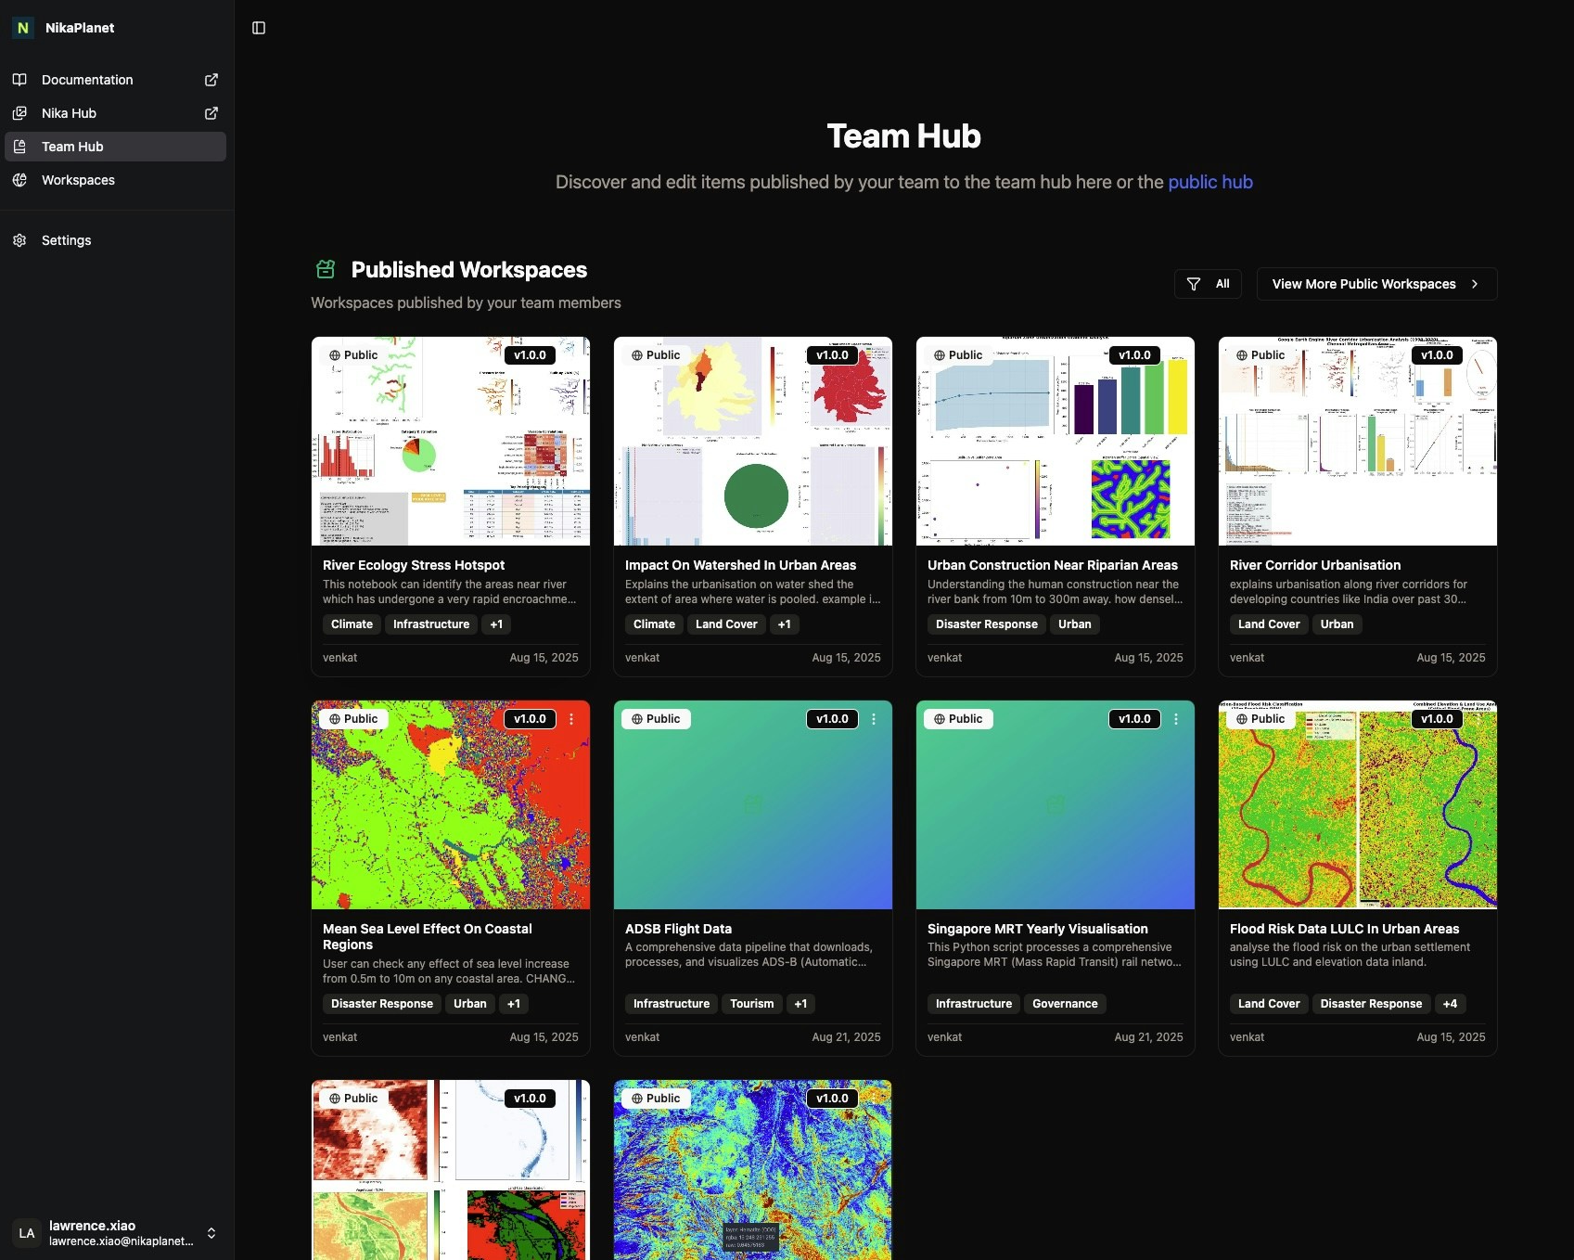Click v1.0.0 badge on ADSB Flight Data card

click(x=832, y=719)
